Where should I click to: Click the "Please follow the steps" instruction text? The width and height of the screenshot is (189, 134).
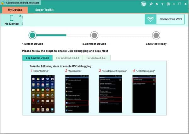click(65, 51)
